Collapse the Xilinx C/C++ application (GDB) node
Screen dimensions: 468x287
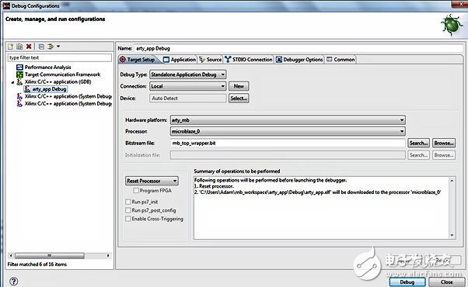(x=12, y=82)
